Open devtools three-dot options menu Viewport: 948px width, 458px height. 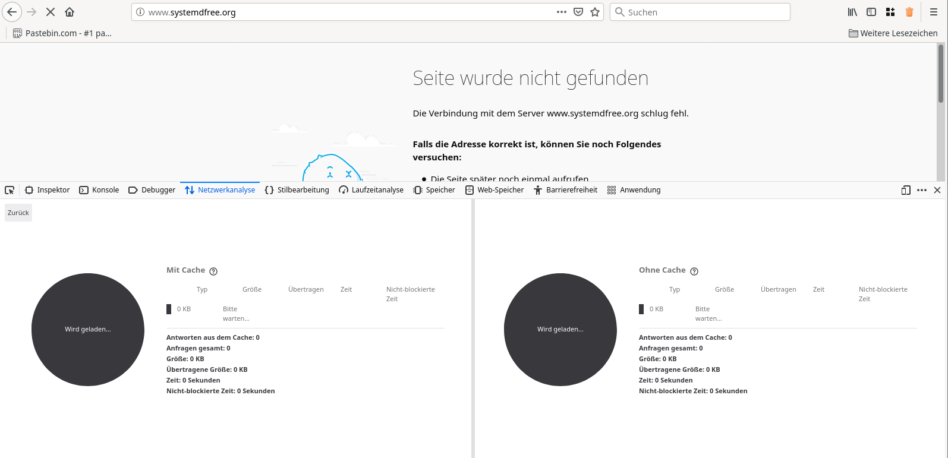click(x=922, y=190)
